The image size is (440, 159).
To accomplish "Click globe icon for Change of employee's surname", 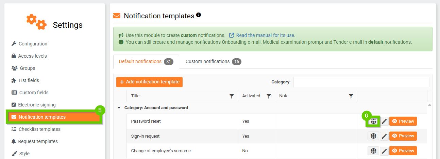I will [x=373, y=151].
